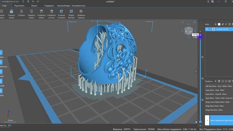Screen dimensions: 233x131
Task: Click the undo arrow in title bar
Action: point(33,1)
